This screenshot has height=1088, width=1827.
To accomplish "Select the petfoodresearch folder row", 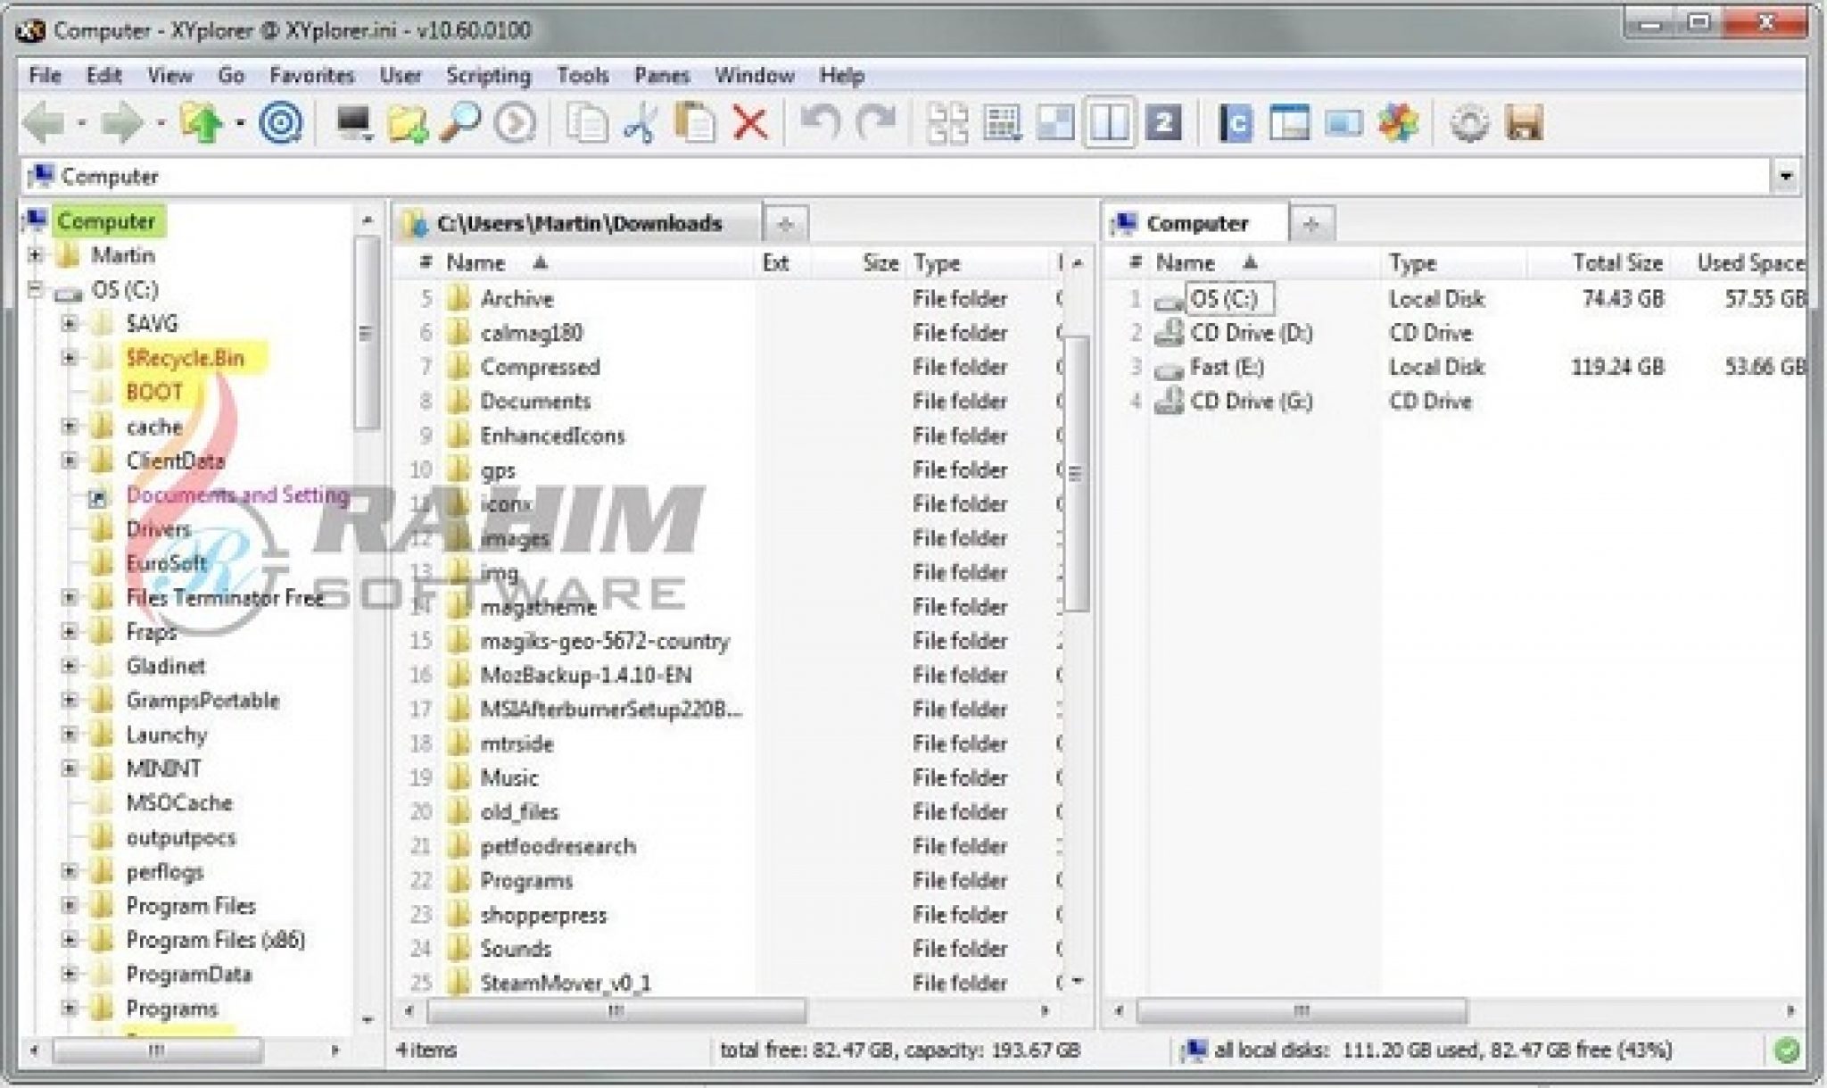I will (558, 846).
